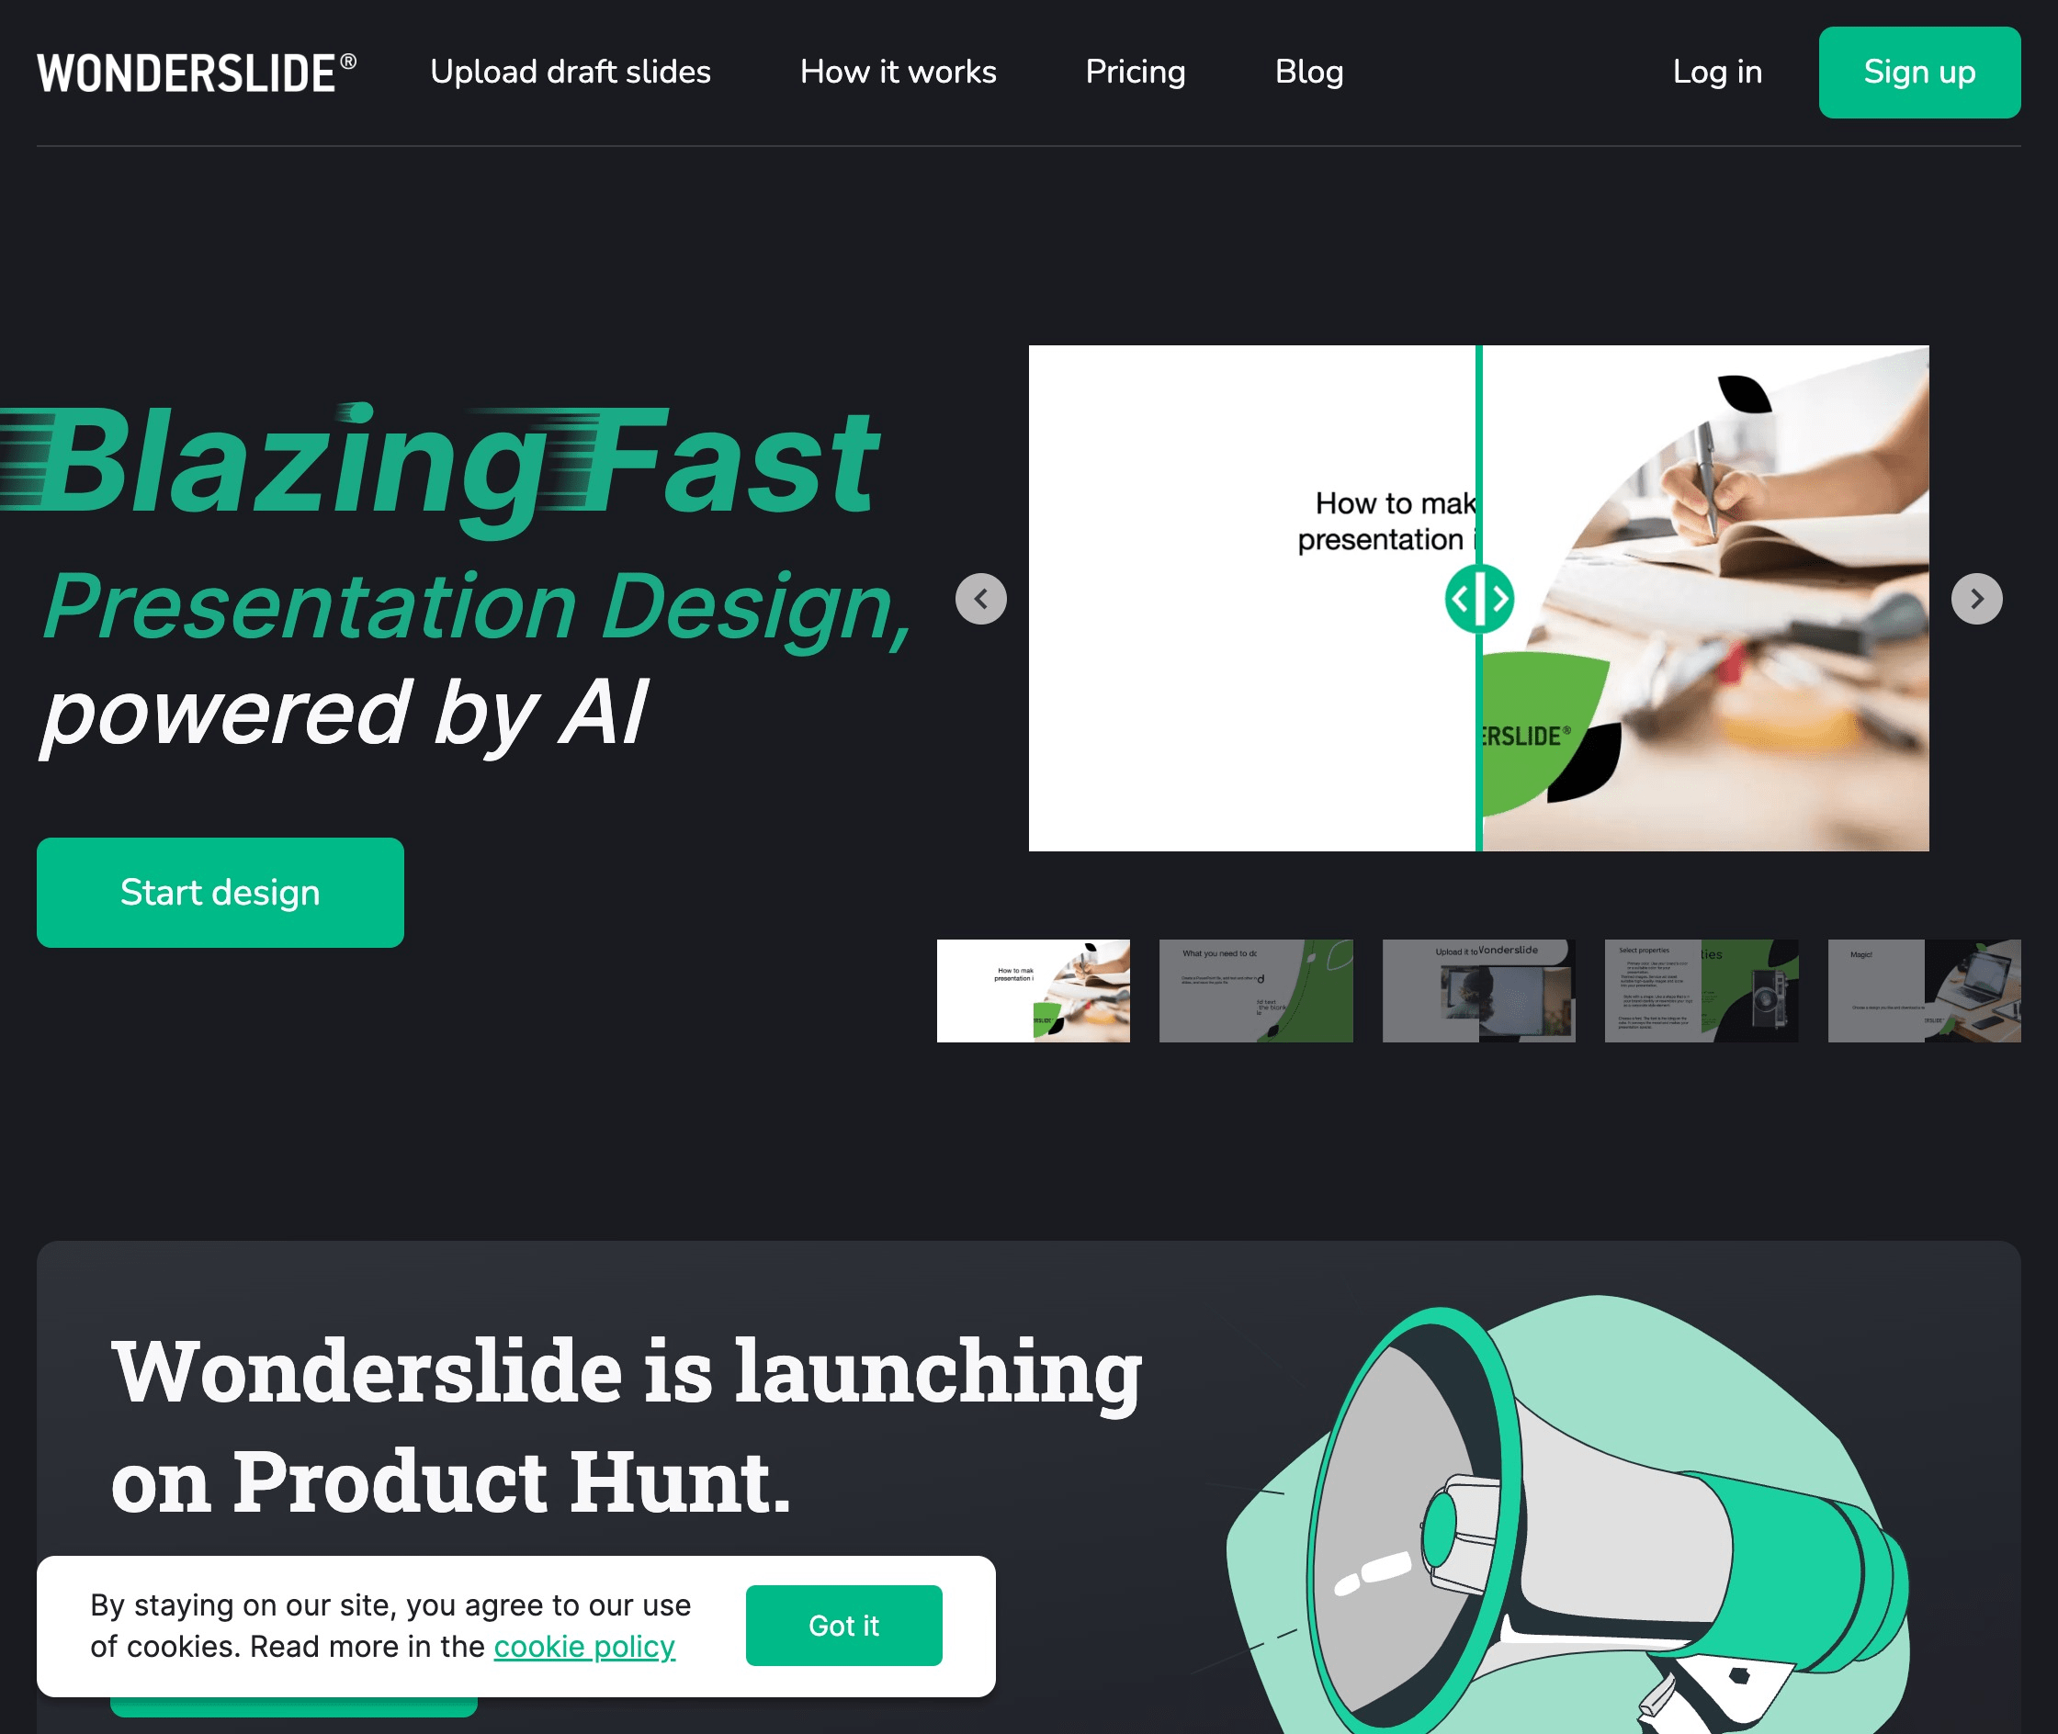Click the right navigation arrow icon
This screenshot has width=2058, height=1734.
tap(1975, 597)
